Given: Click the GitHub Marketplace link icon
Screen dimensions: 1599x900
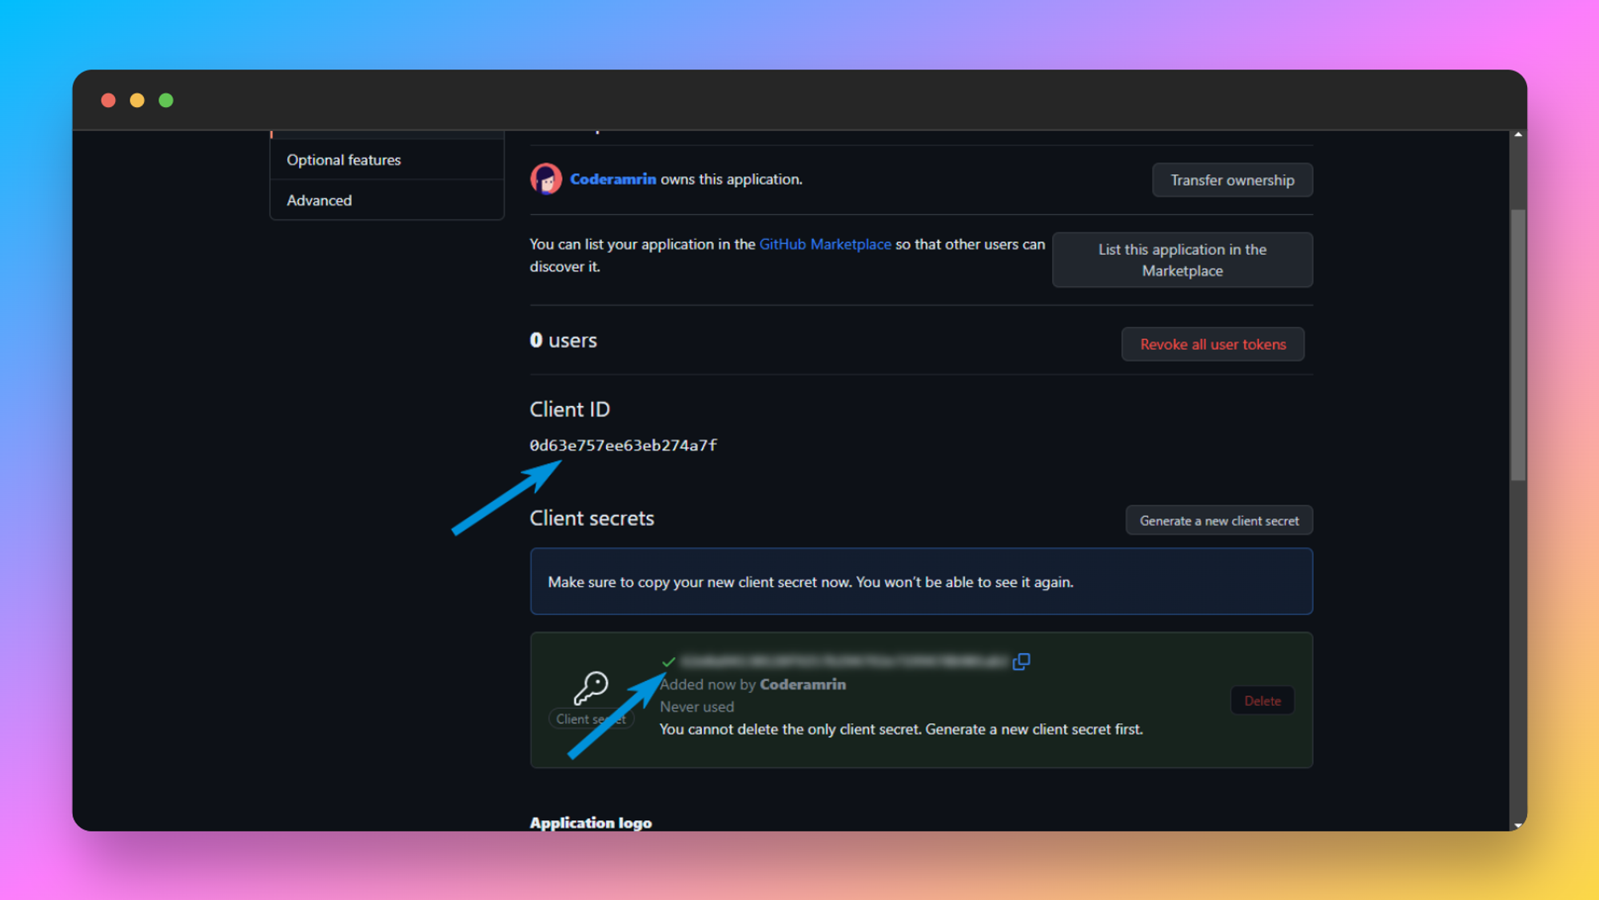Looking at the screenshot, I should click(x=823, y=245).
